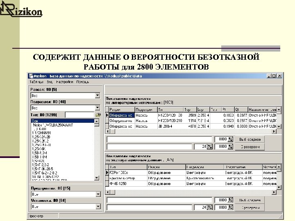The height and width of the screenshot is (221, 295).
Task: Click Раздел column header in literature table
Action: (122, 110)
